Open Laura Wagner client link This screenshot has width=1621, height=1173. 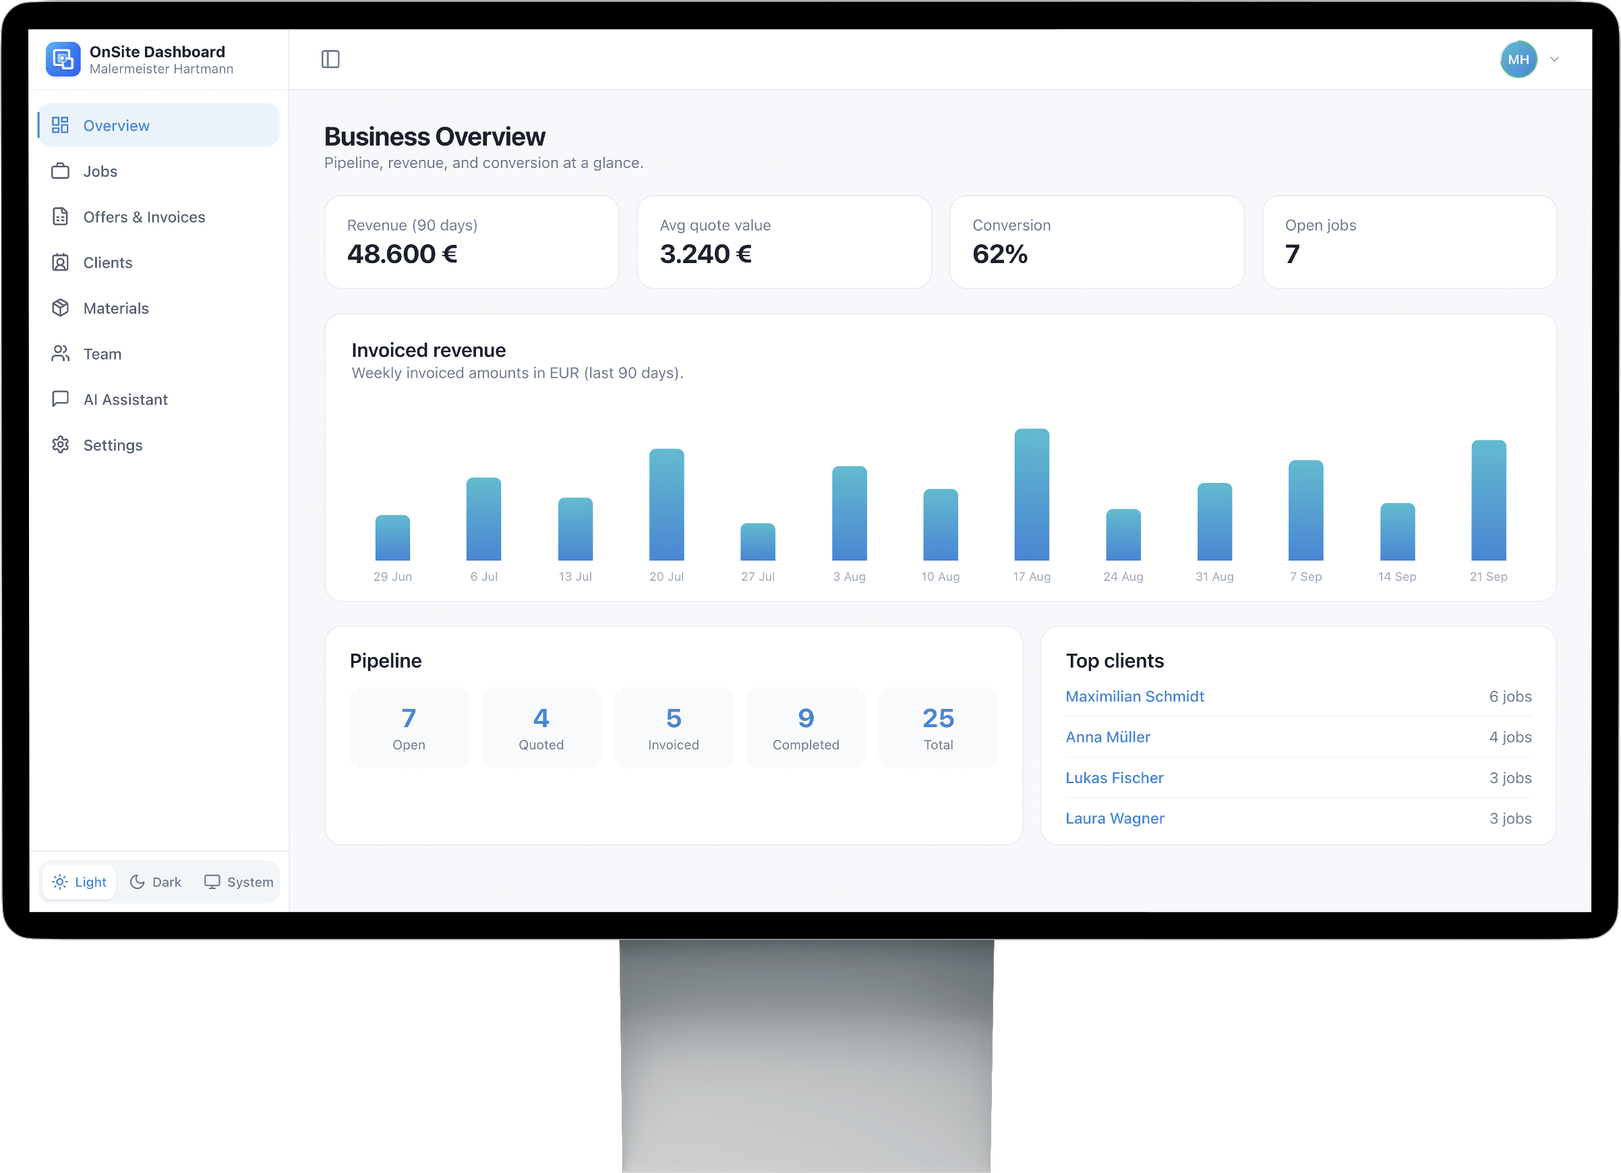(x=1115, y=819)
